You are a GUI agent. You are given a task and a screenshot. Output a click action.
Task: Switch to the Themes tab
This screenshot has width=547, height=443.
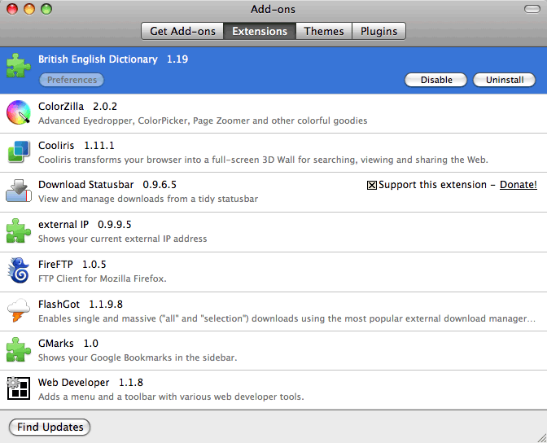click(x=324, y=32)
